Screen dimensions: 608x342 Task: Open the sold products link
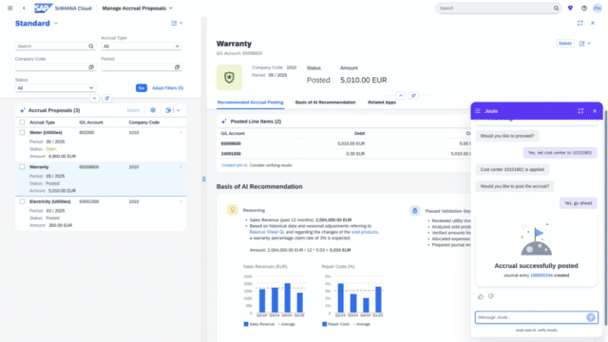pyautogui.click(x=365, y=232)
